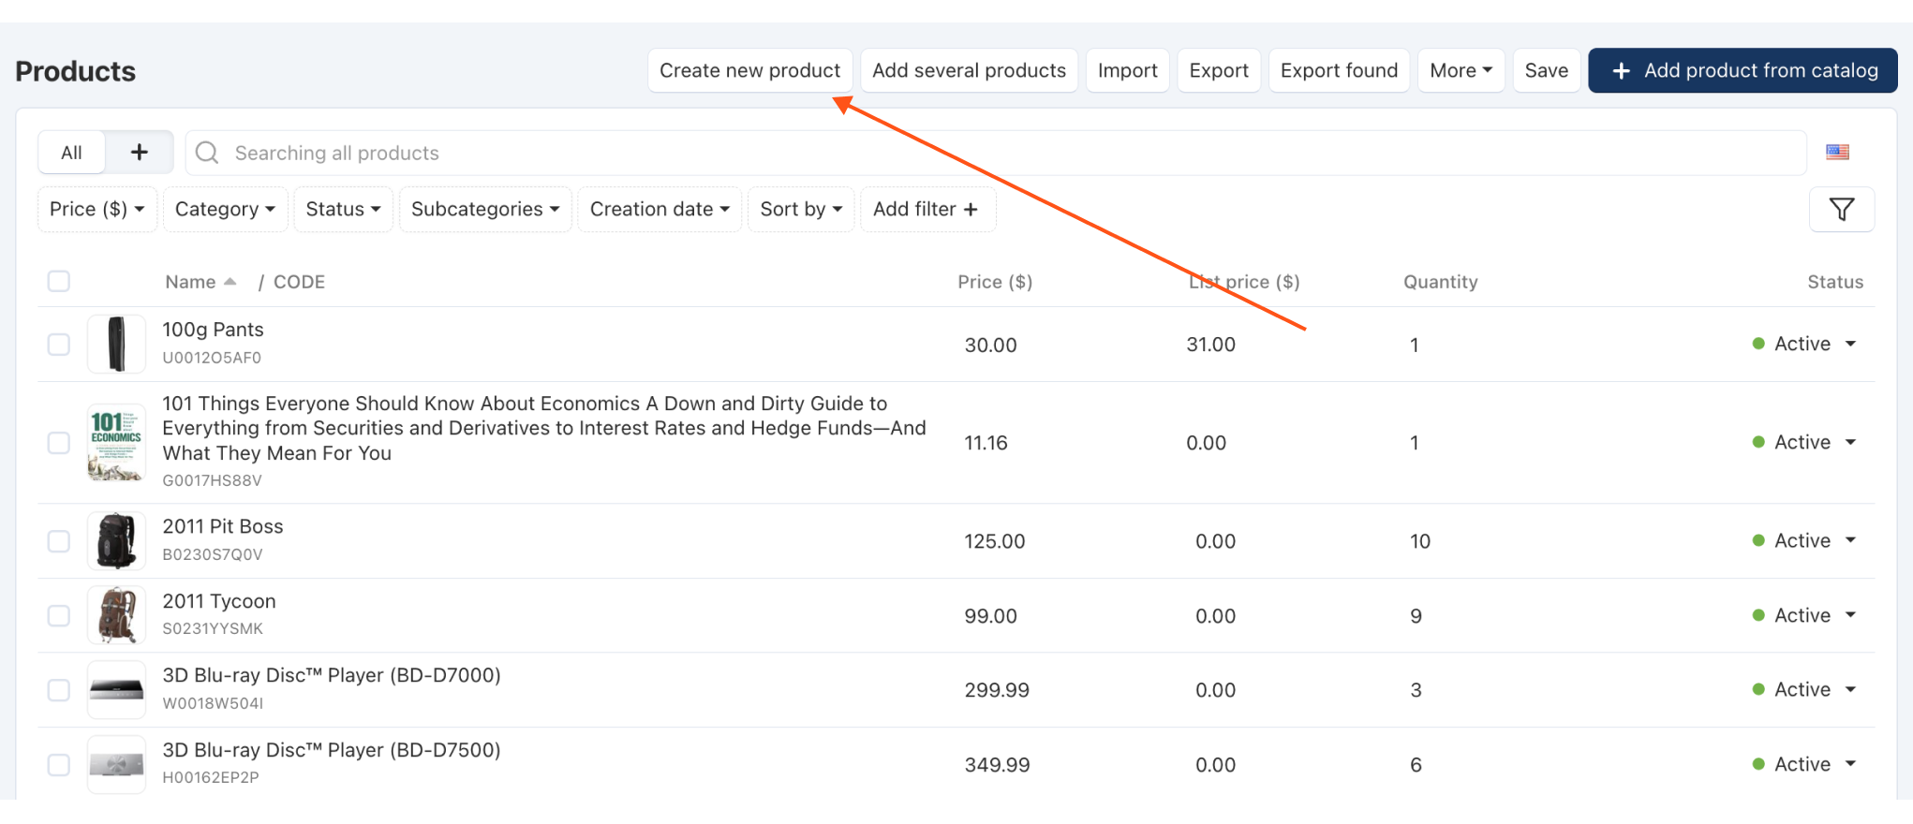1913x824 pixels.
Task: Edit the 299.99 price field
Action: pyautogui.click(x=997, y=690)
